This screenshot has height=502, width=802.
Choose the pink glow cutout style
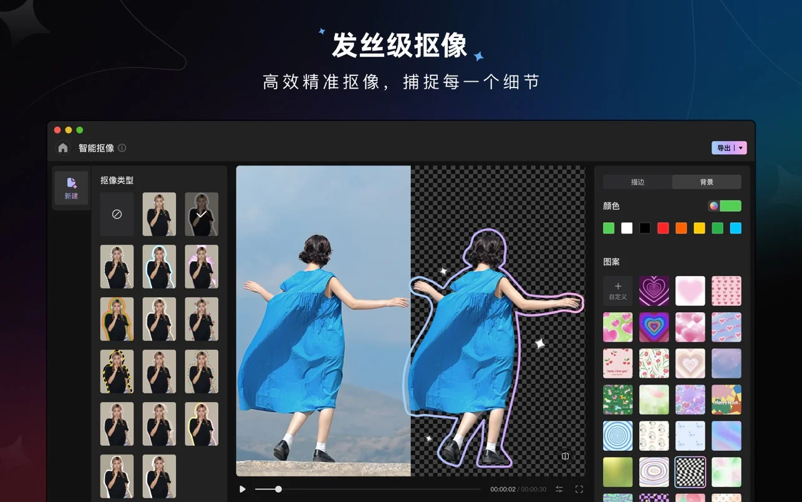click(x=201, y=267)
